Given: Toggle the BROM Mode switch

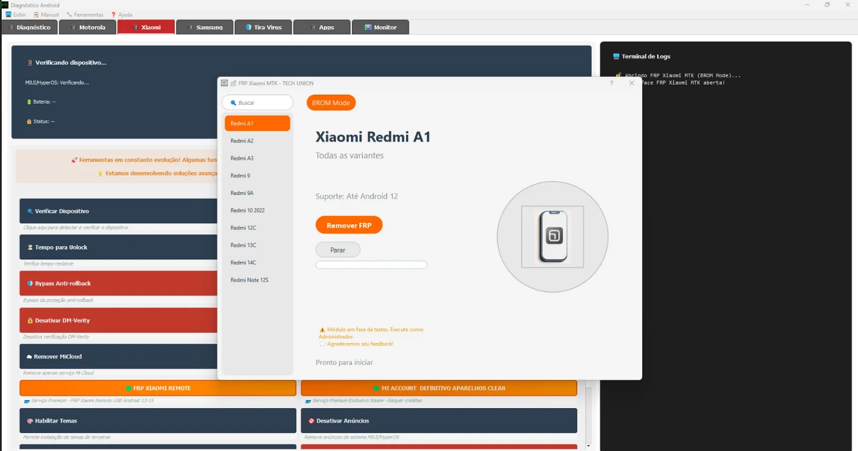Looking at the screenshot, I should [331, 102].
